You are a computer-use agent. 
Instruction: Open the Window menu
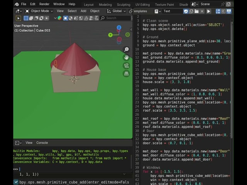(x=59, y=4)
